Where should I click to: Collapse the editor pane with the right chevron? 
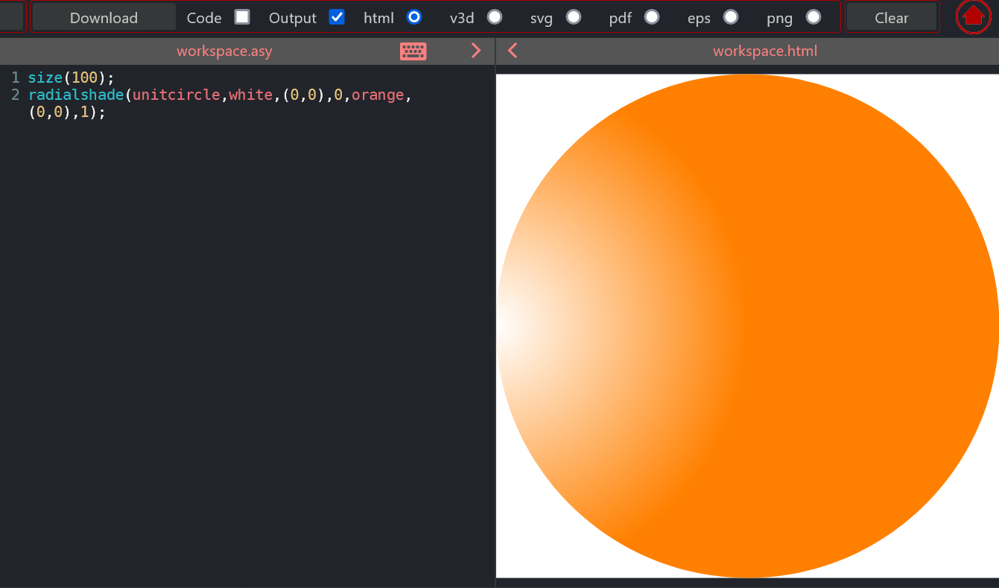coord(475,51)
